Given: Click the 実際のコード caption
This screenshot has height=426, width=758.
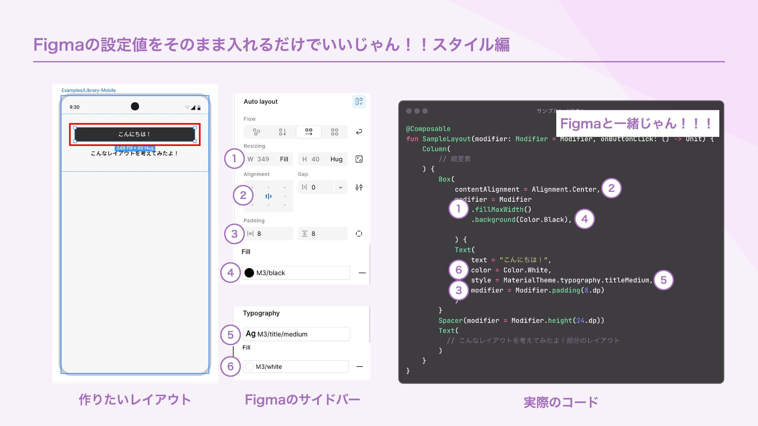Looking at the screenshot, I should coord(561,402).
